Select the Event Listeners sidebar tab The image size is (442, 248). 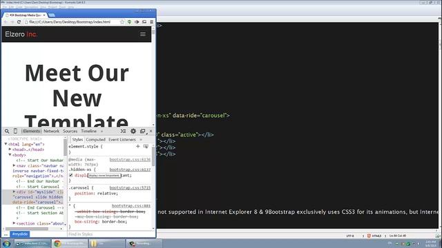pos(122,140)
